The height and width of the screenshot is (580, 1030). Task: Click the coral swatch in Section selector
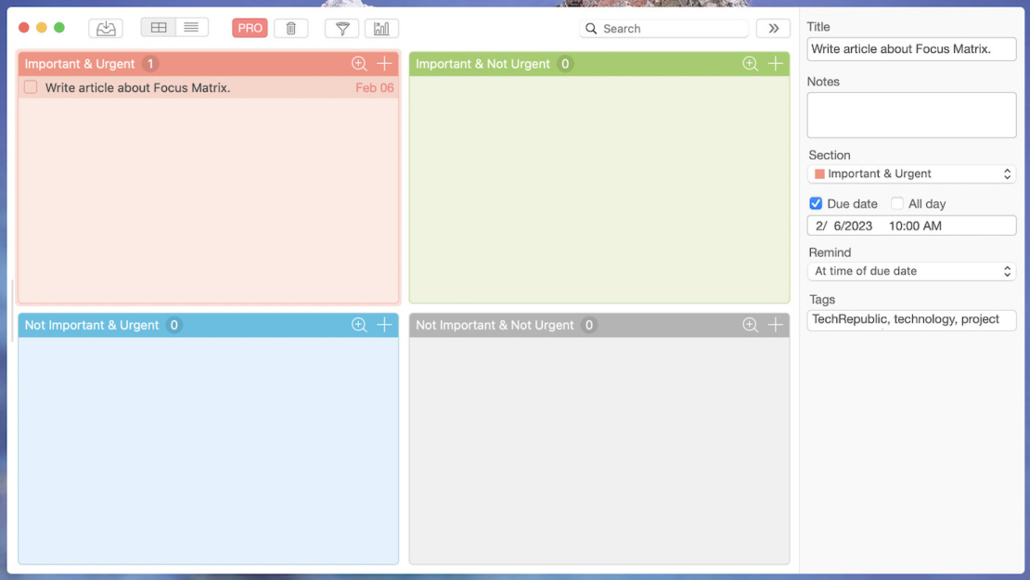[820, 174]
